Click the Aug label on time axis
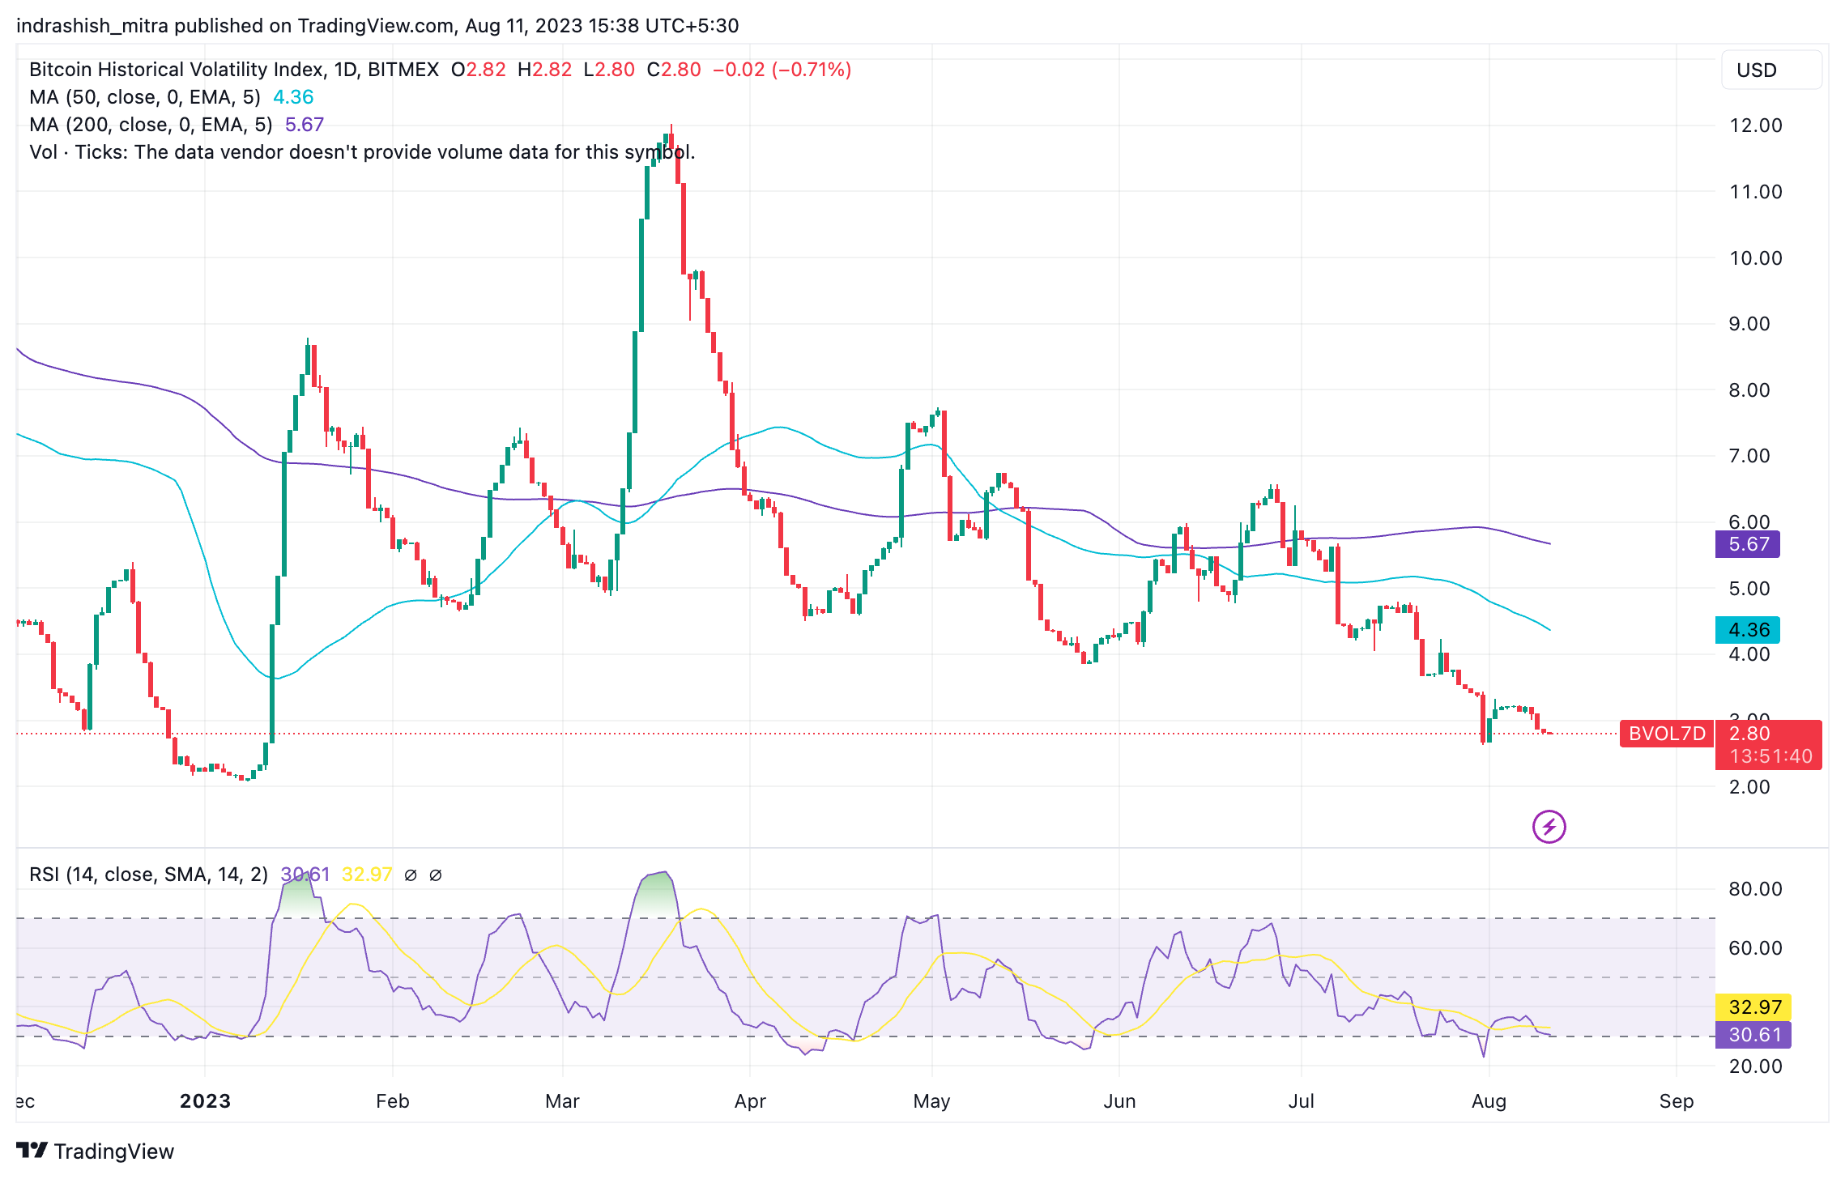 point(1489,1101)
